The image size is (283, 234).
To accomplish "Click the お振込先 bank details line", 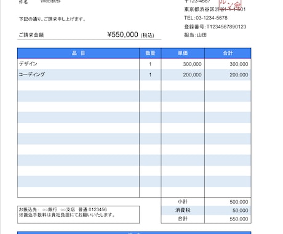I will pyautogui.click(x=63, y=209).
